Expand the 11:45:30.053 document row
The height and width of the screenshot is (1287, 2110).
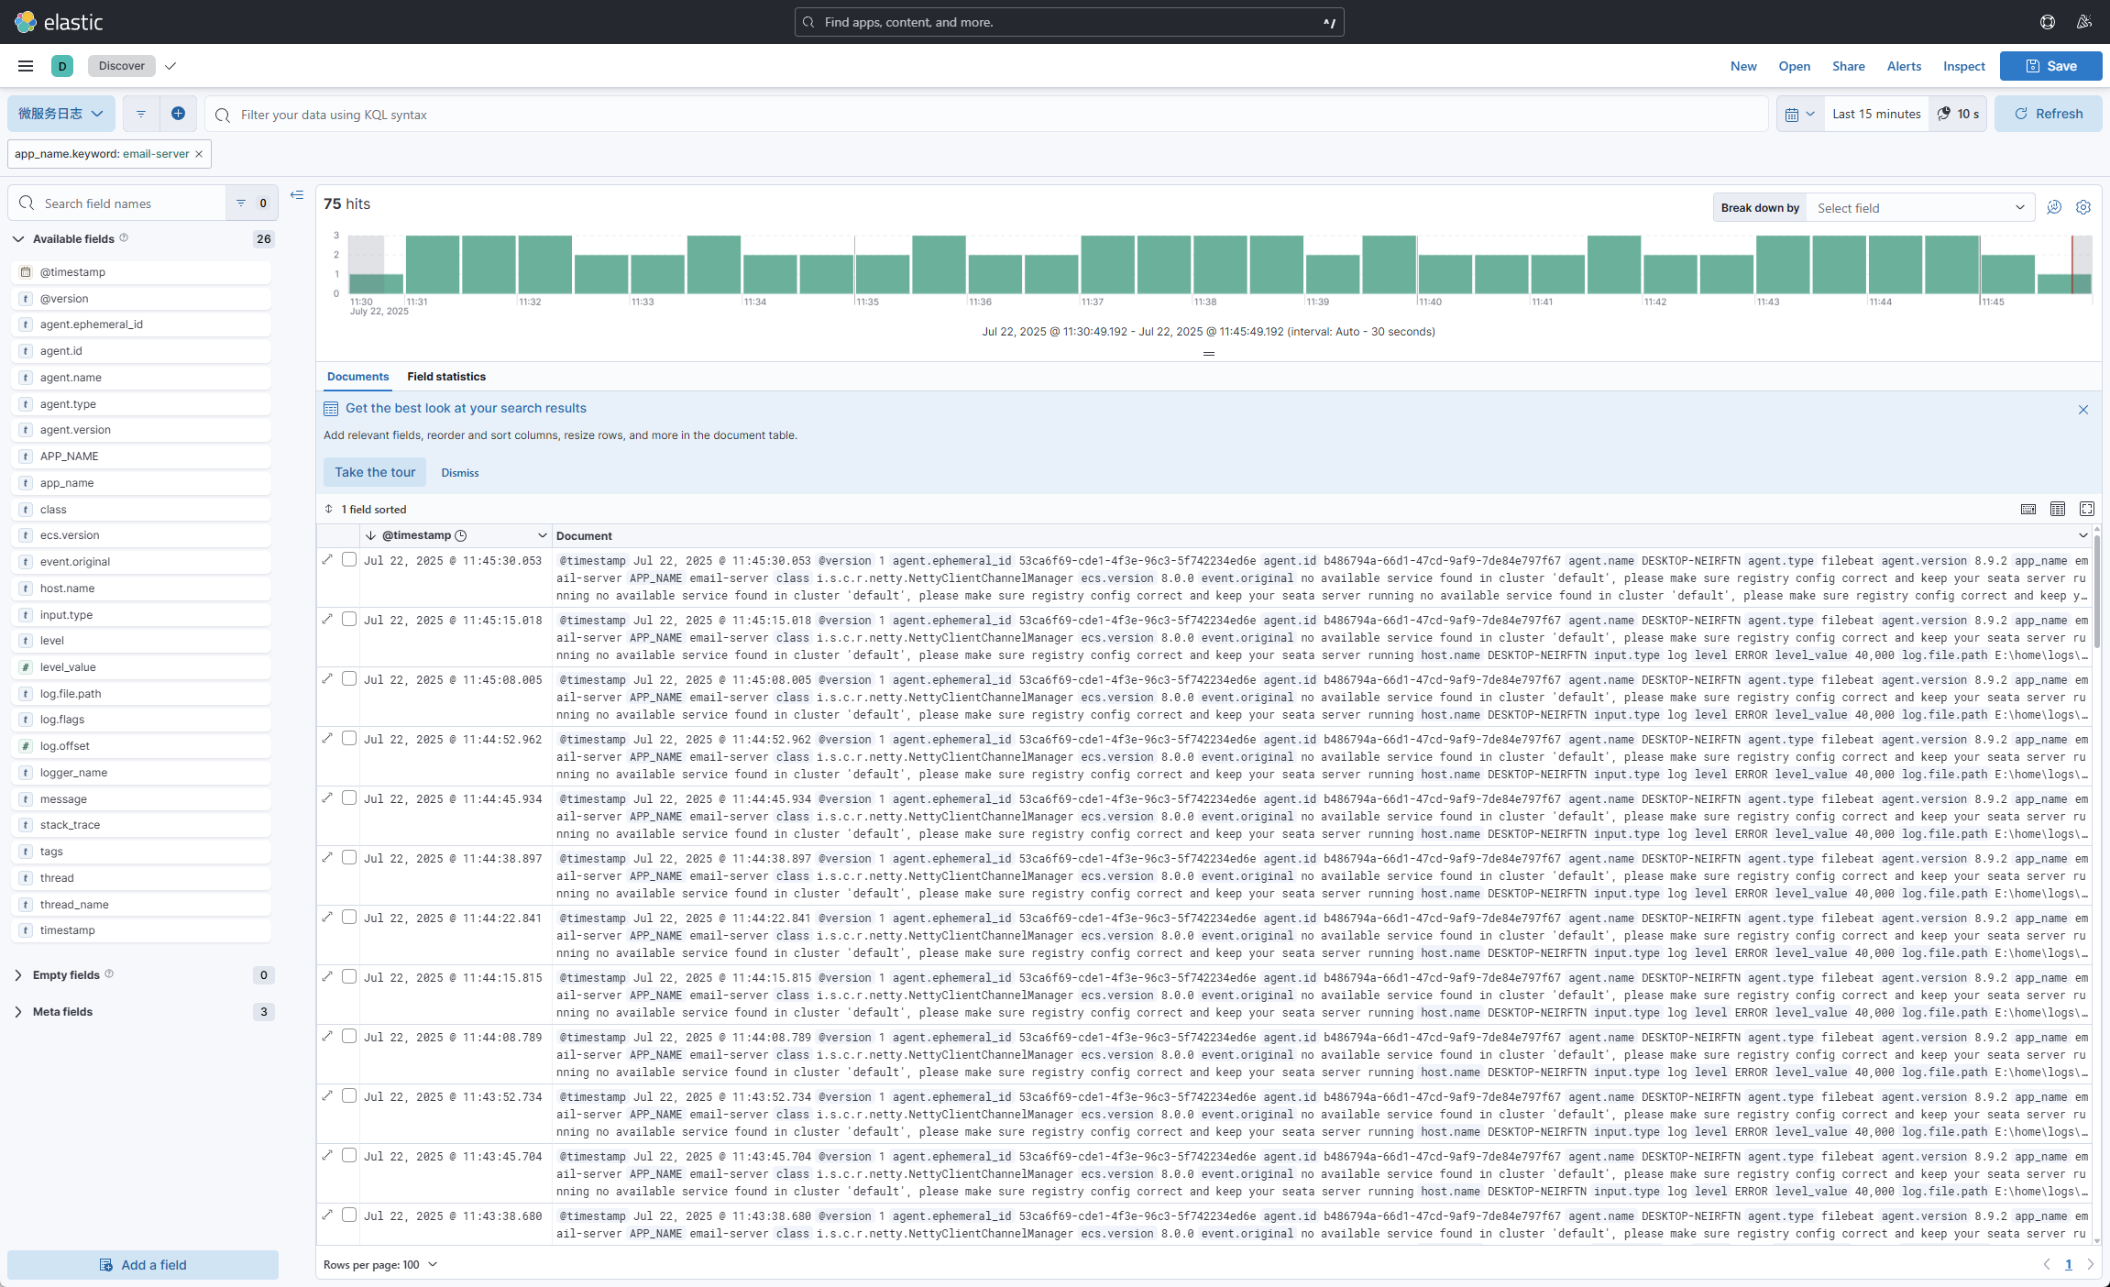click(x=327, y=559)
